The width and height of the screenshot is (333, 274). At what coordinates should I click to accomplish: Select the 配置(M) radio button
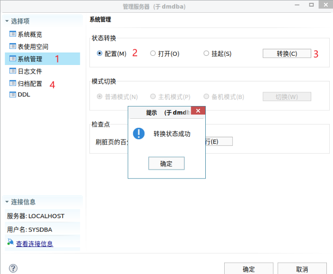coord(99,53)
